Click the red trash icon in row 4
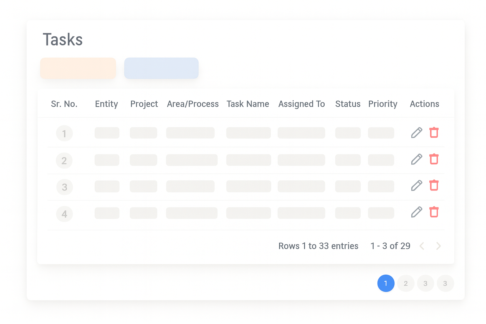 [434, 212]
